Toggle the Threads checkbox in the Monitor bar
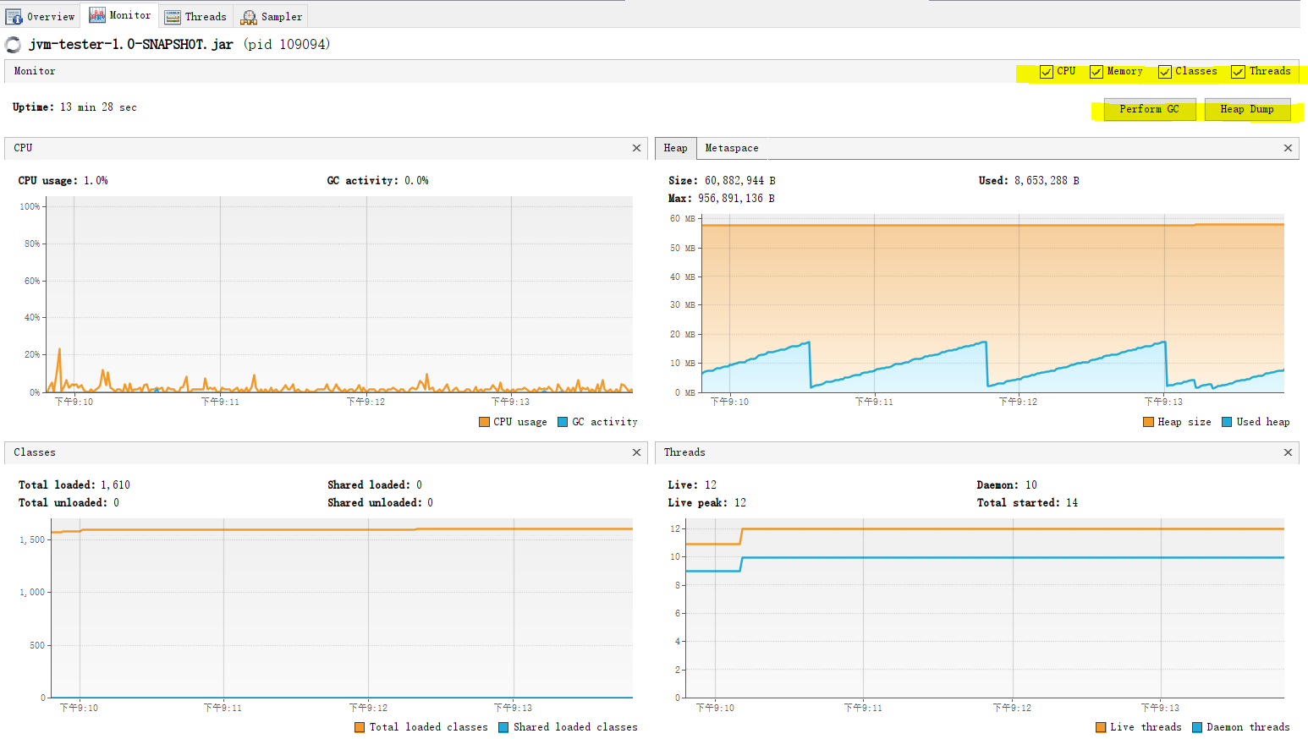This screenshot has width=1308, height=739. click(x=1238, y=72)
